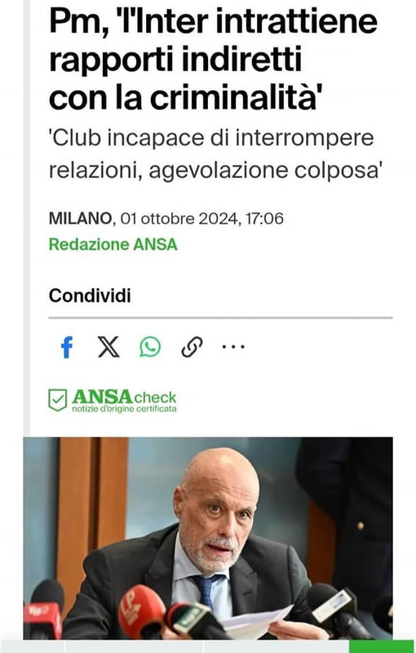
Task: Select the green segment in the bottom bar
Action: (x=381, y=646)
